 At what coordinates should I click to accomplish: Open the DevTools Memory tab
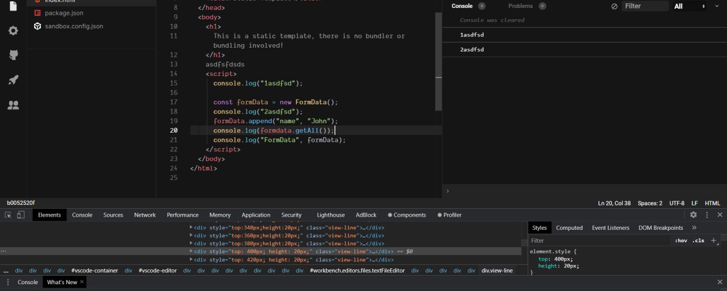pyautogui.click(x=220, y=215)
